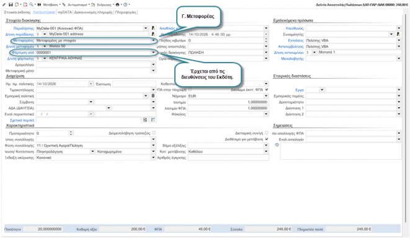Toggle Διαμεσολάβηση τράπεζας checkbox
The image size is (410, 238).
[154, 133]
